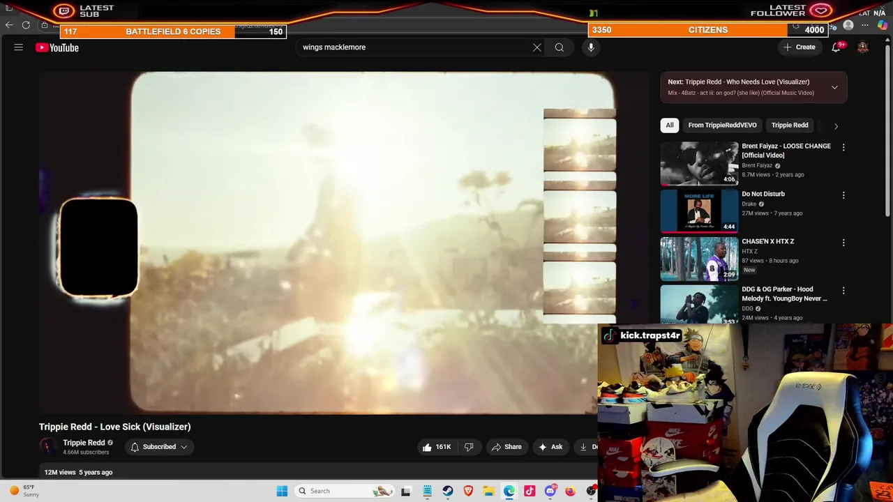Open the Windows Start menu

click(282, 491)
